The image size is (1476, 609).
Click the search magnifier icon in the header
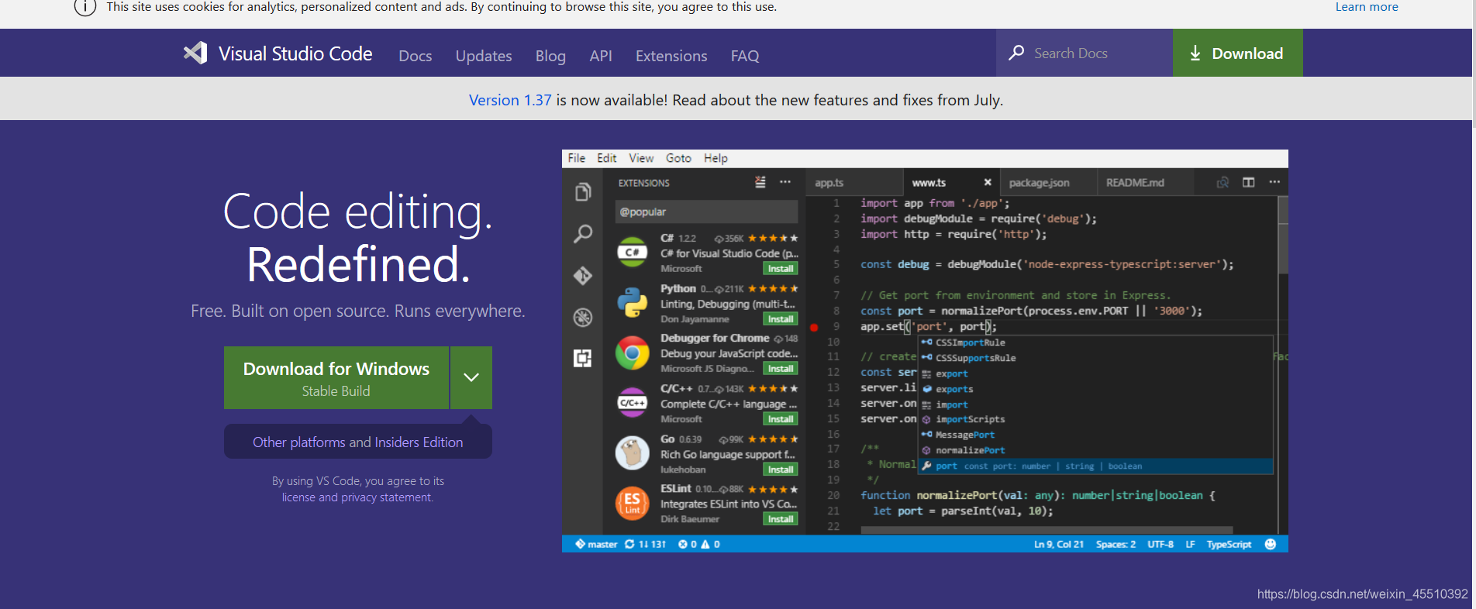click(1016, 53)
